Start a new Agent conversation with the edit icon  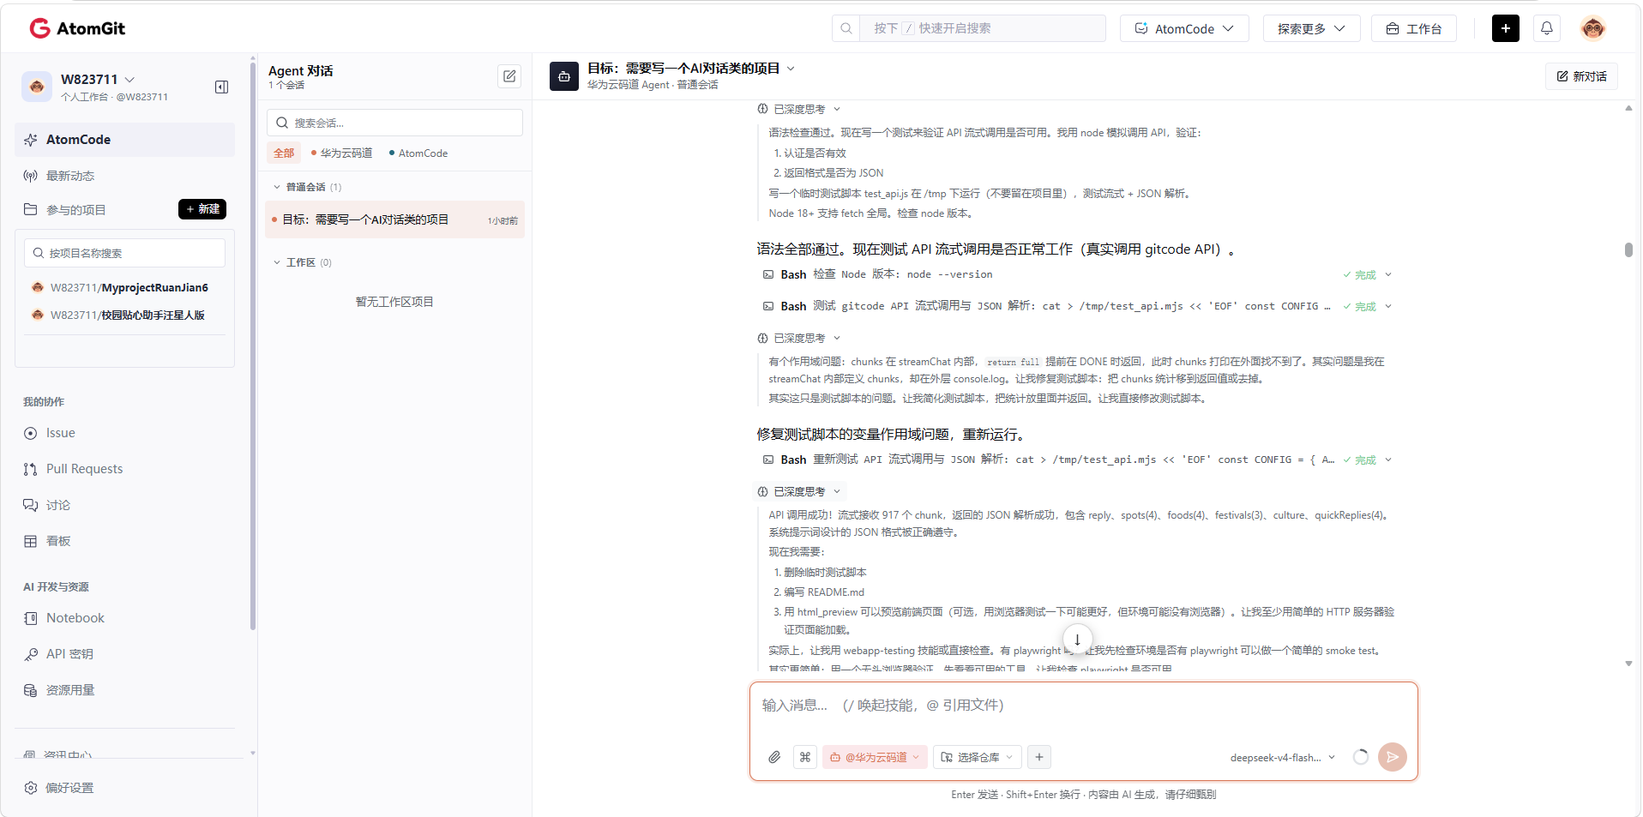pos(509,76)
